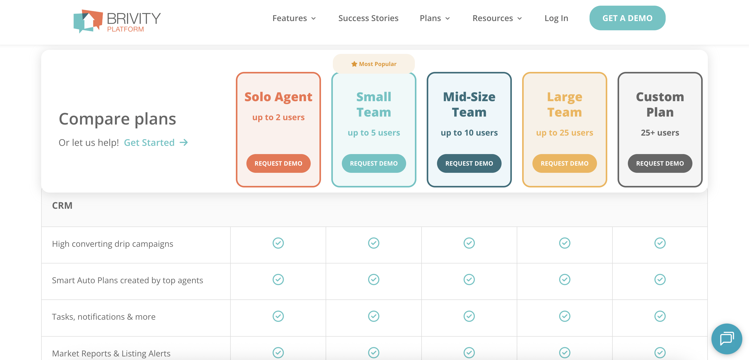The image size is (749, 360).
Task: Click the star on the Most Popular badge
Action: (354, 64)
